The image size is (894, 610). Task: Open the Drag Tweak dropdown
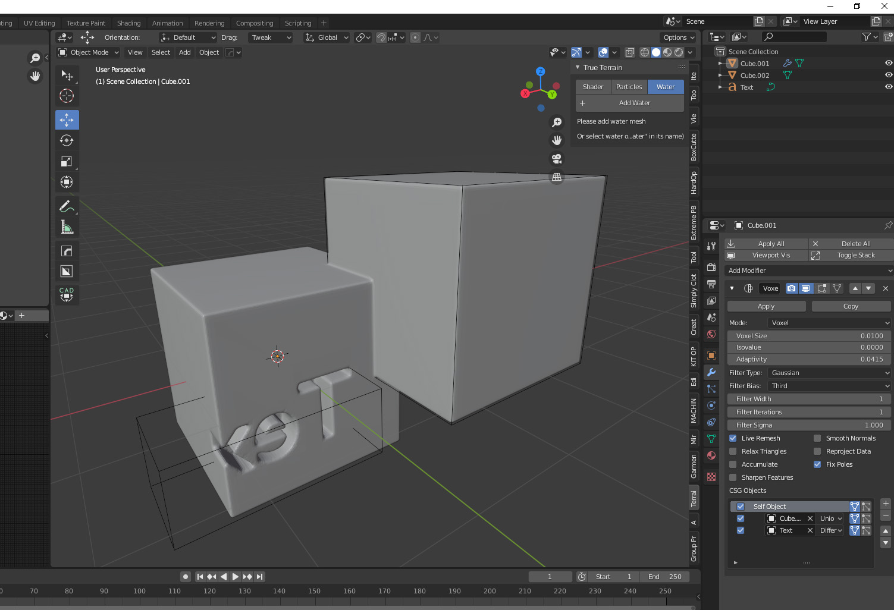pyautogui.click(x=271, y=37)
